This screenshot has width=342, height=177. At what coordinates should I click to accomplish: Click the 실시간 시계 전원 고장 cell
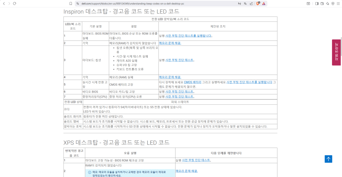click(95, 84)
